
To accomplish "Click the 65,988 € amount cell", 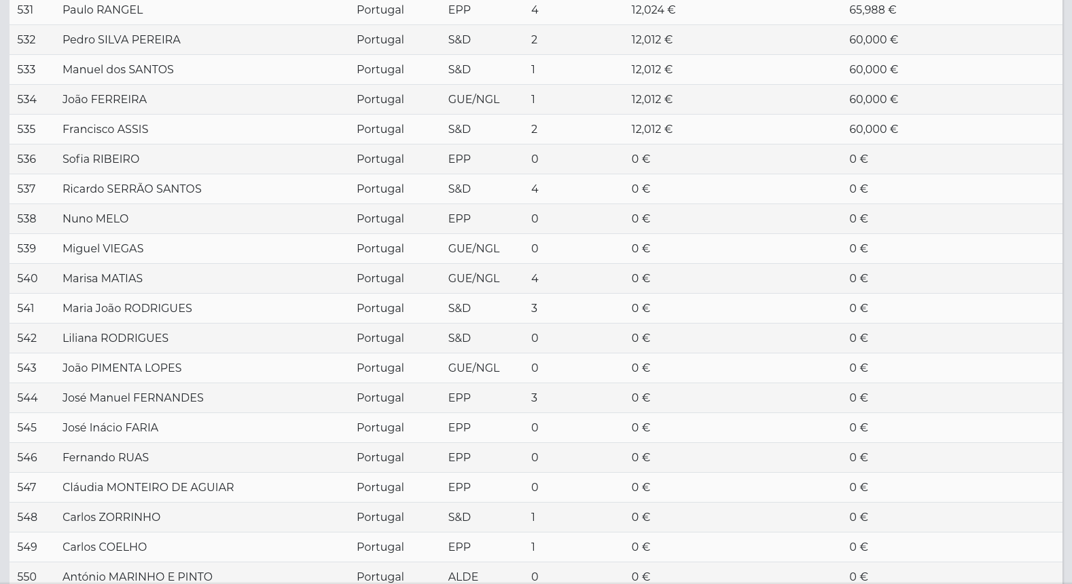I will pyautogui.click(x=872, y=10).
